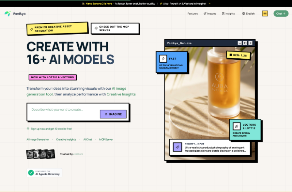Follow the Creative Insights inline link
292x192 pixels.
click(121, 94)
